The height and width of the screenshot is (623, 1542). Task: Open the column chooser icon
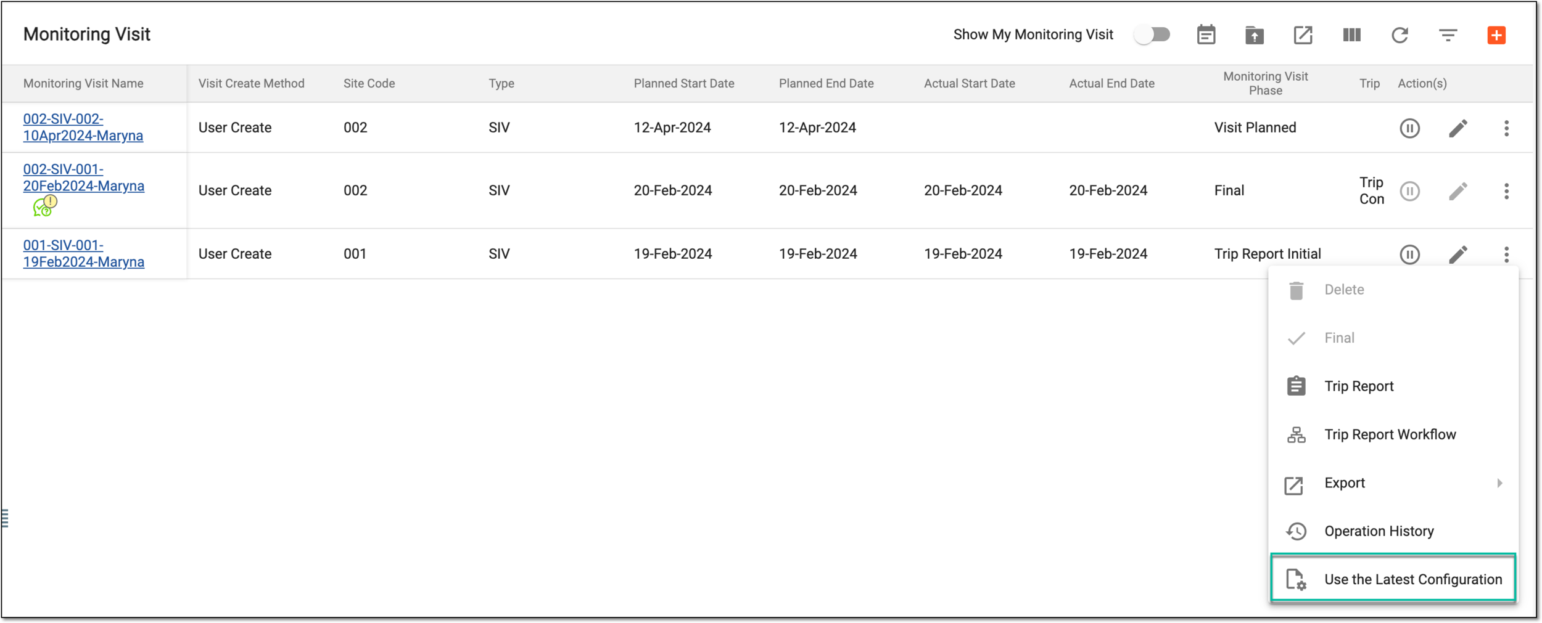[1351, 35]
